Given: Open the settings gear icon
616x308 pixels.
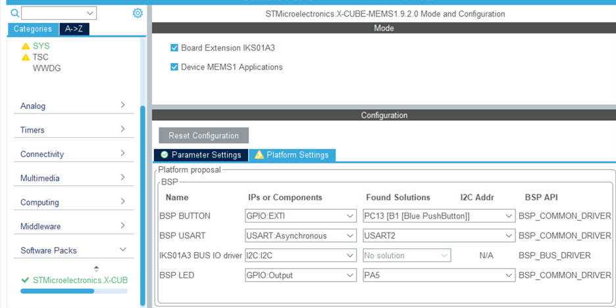Looking at the screenshot, I should click(138, 13).
